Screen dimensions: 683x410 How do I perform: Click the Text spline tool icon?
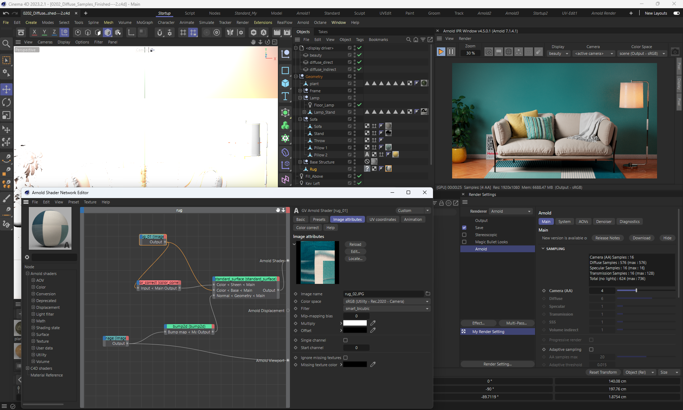pos(285,97)
